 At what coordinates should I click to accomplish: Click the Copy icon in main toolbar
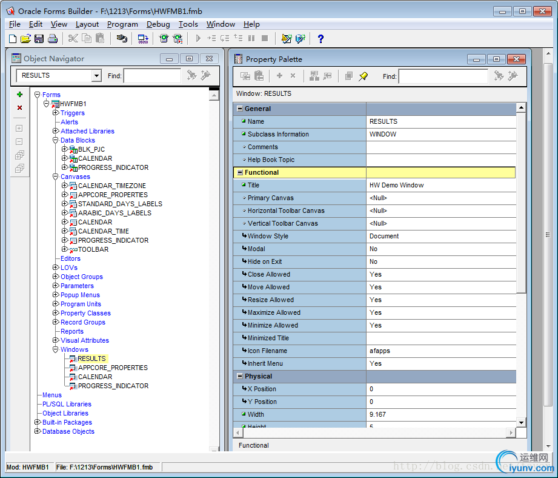point(87,38)
